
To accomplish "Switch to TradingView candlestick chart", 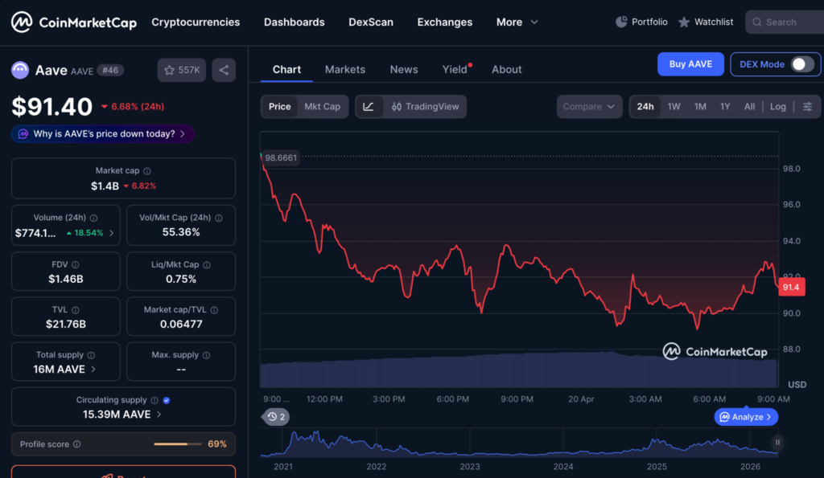I will [x=425, y=107].
